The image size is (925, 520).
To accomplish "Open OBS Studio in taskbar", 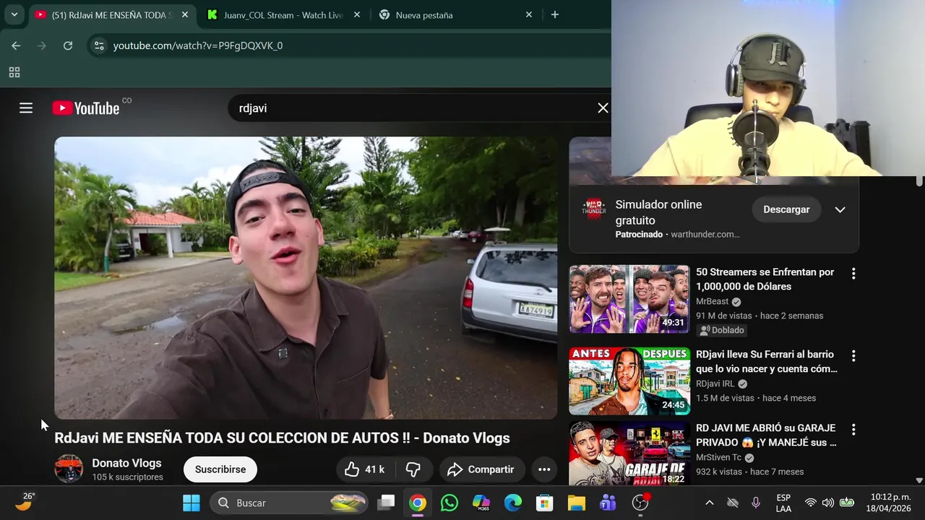I will 640,503.
